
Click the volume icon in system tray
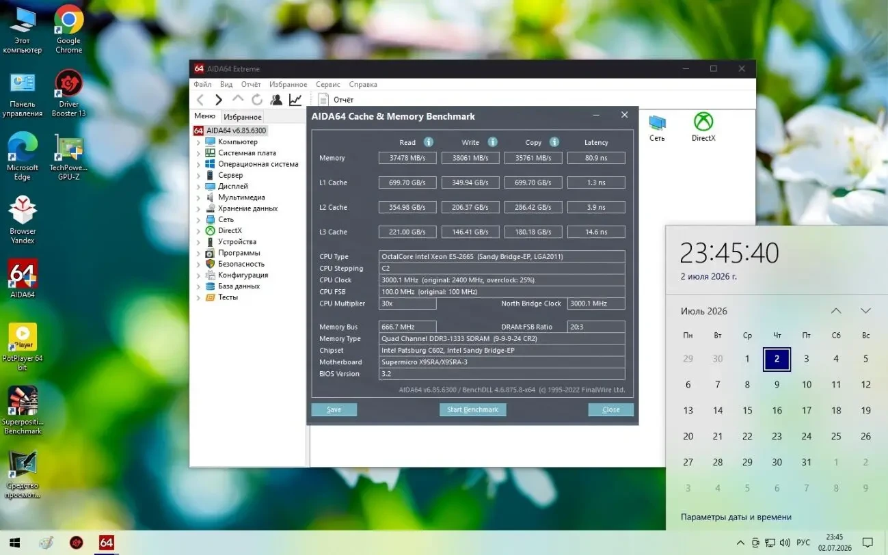click(x=785, y=543)
